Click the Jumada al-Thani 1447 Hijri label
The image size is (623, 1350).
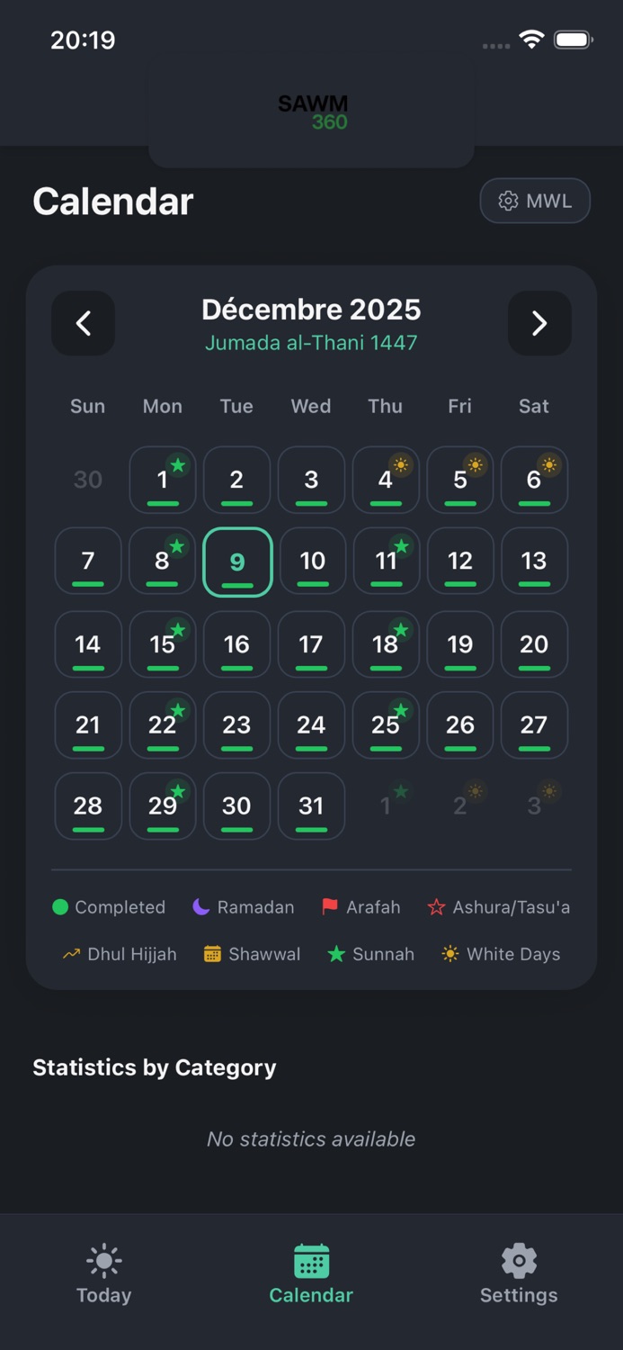click(311, 343)
